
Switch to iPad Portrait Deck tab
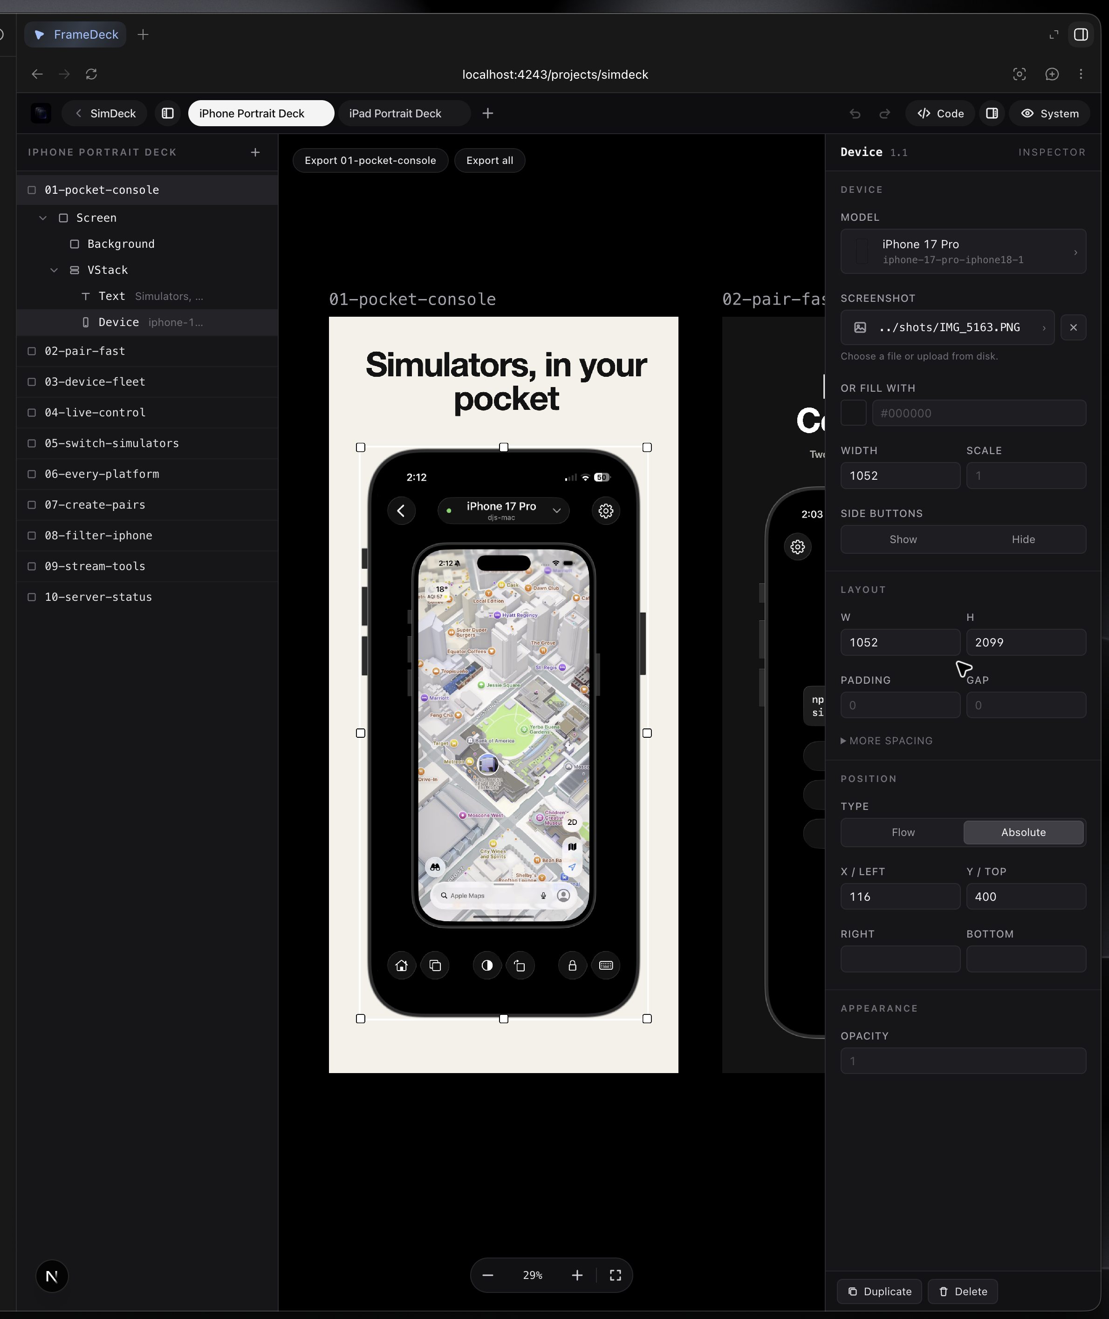click(x=404, y=113)
